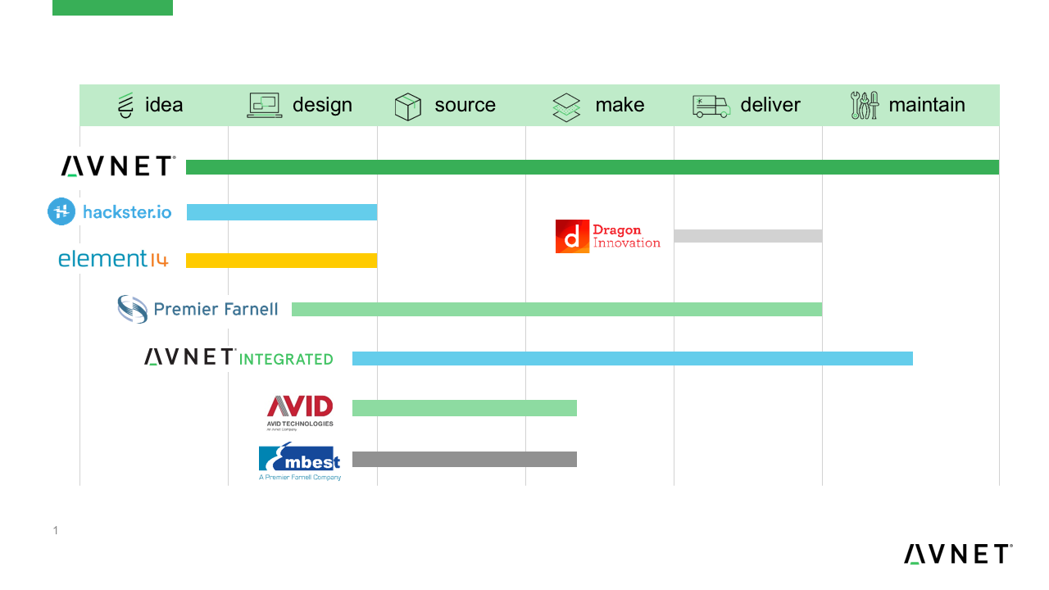Screen dimensions: 1049x590
Task: Select the deliver truck icon
Action: (x=711, y=106)
